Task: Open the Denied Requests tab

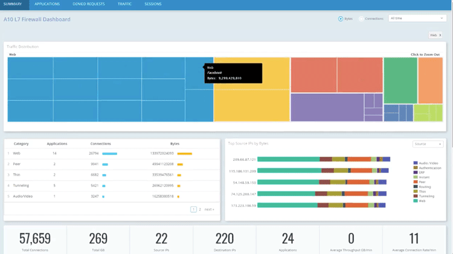Action: point(89,4)
